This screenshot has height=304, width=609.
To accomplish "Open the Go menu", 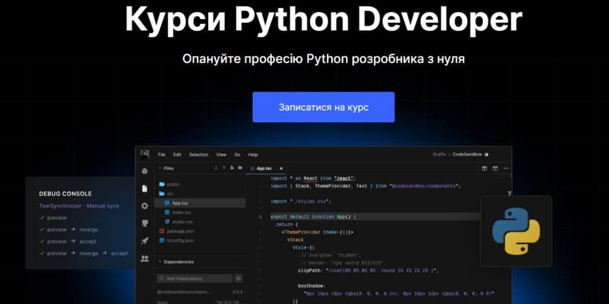I will pyautogui.click(x=237, y=155).
